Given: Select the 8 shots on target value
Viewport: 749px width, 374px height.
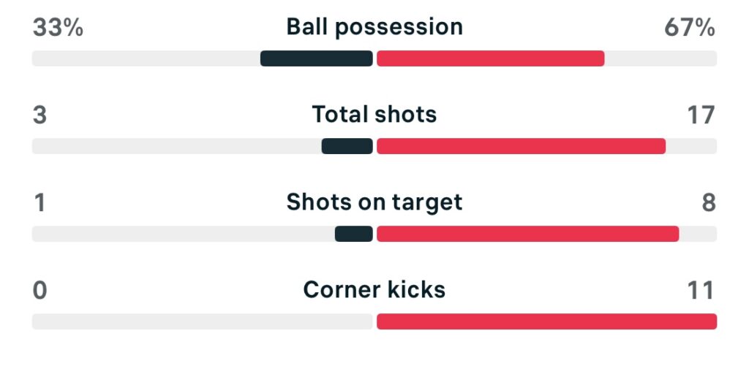Looking at the screenshot, I should pos(708,203).
